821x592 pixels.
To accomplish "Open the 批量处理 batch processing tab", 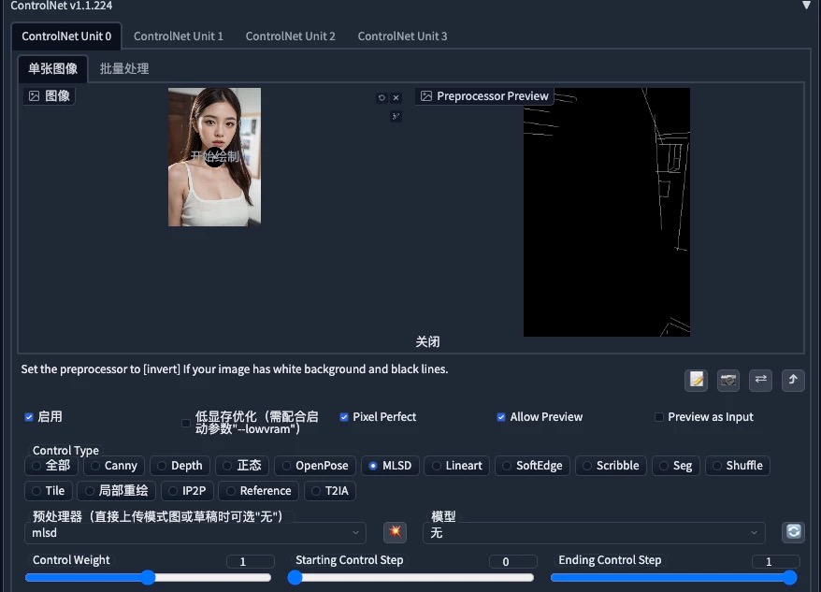I will (123, 68).
